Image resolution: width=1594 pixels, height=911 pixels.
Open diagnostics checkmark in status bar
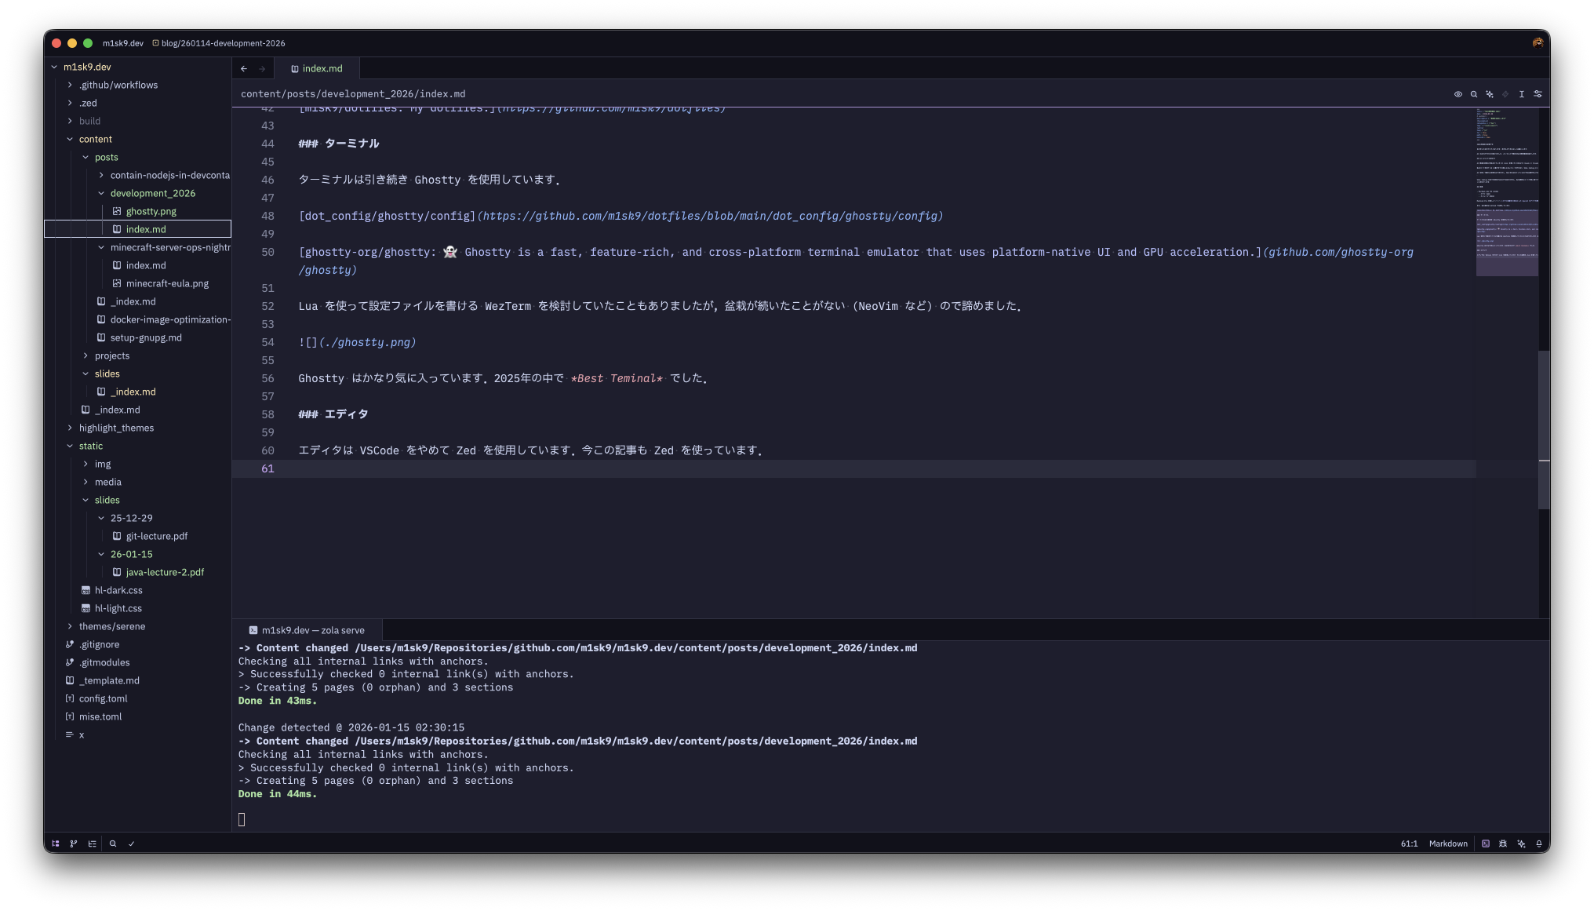click(x=132, y=844)
